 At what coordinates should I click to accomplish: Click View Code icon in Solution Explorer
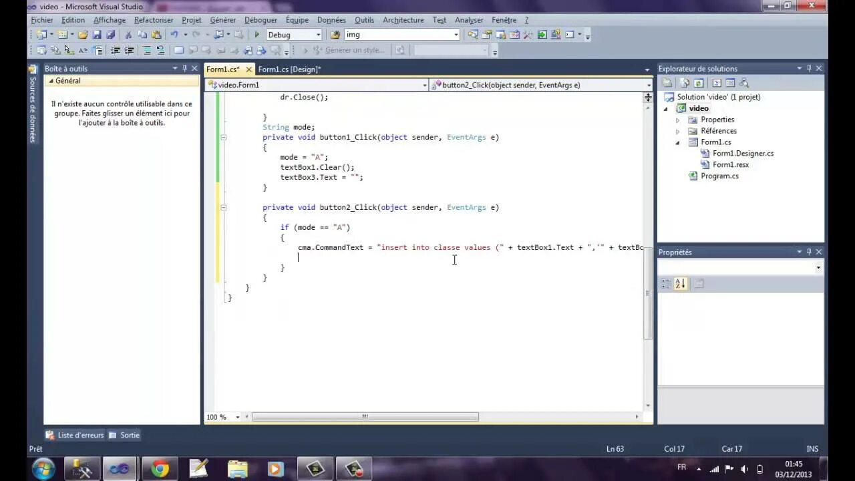(x=717, y=84)
